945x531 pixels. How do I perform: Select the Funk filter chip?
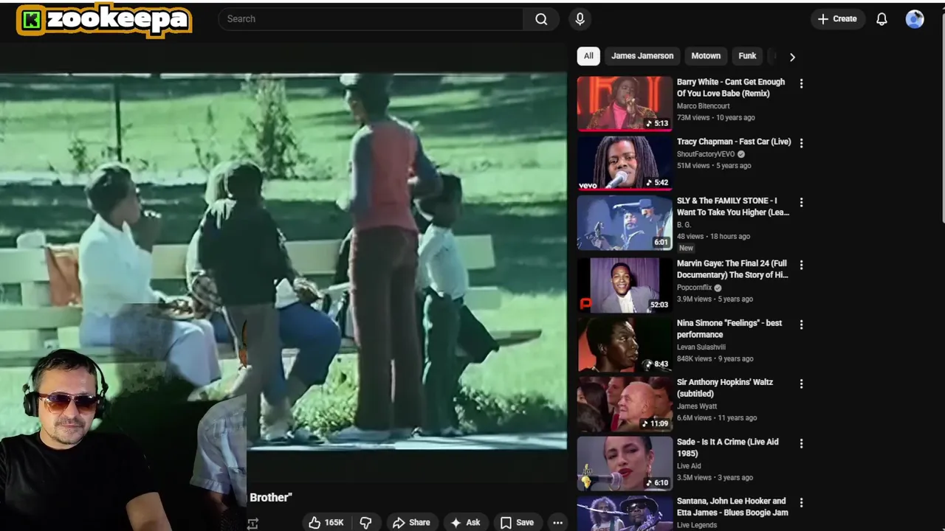coord(747,56)
